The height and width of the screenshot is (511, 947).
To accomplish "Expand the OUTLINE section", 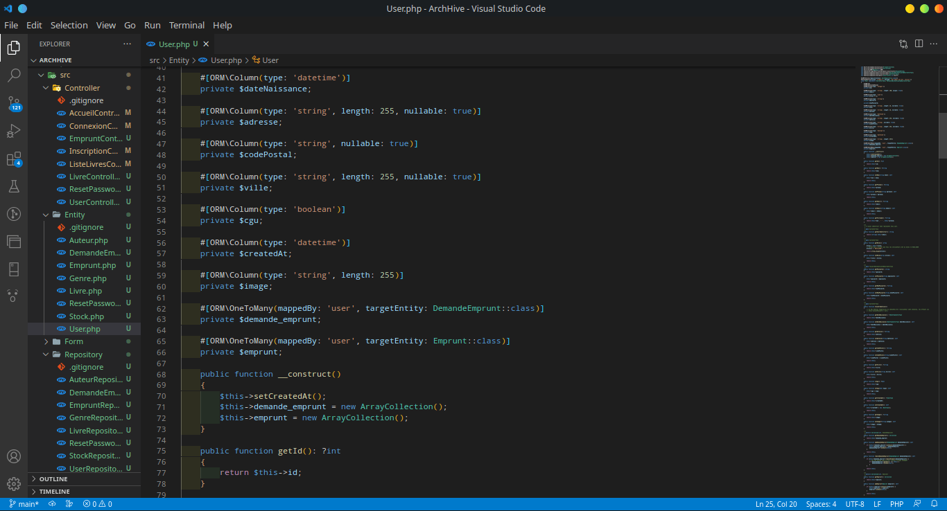I will pyautogui.click(x=53, y=479).
